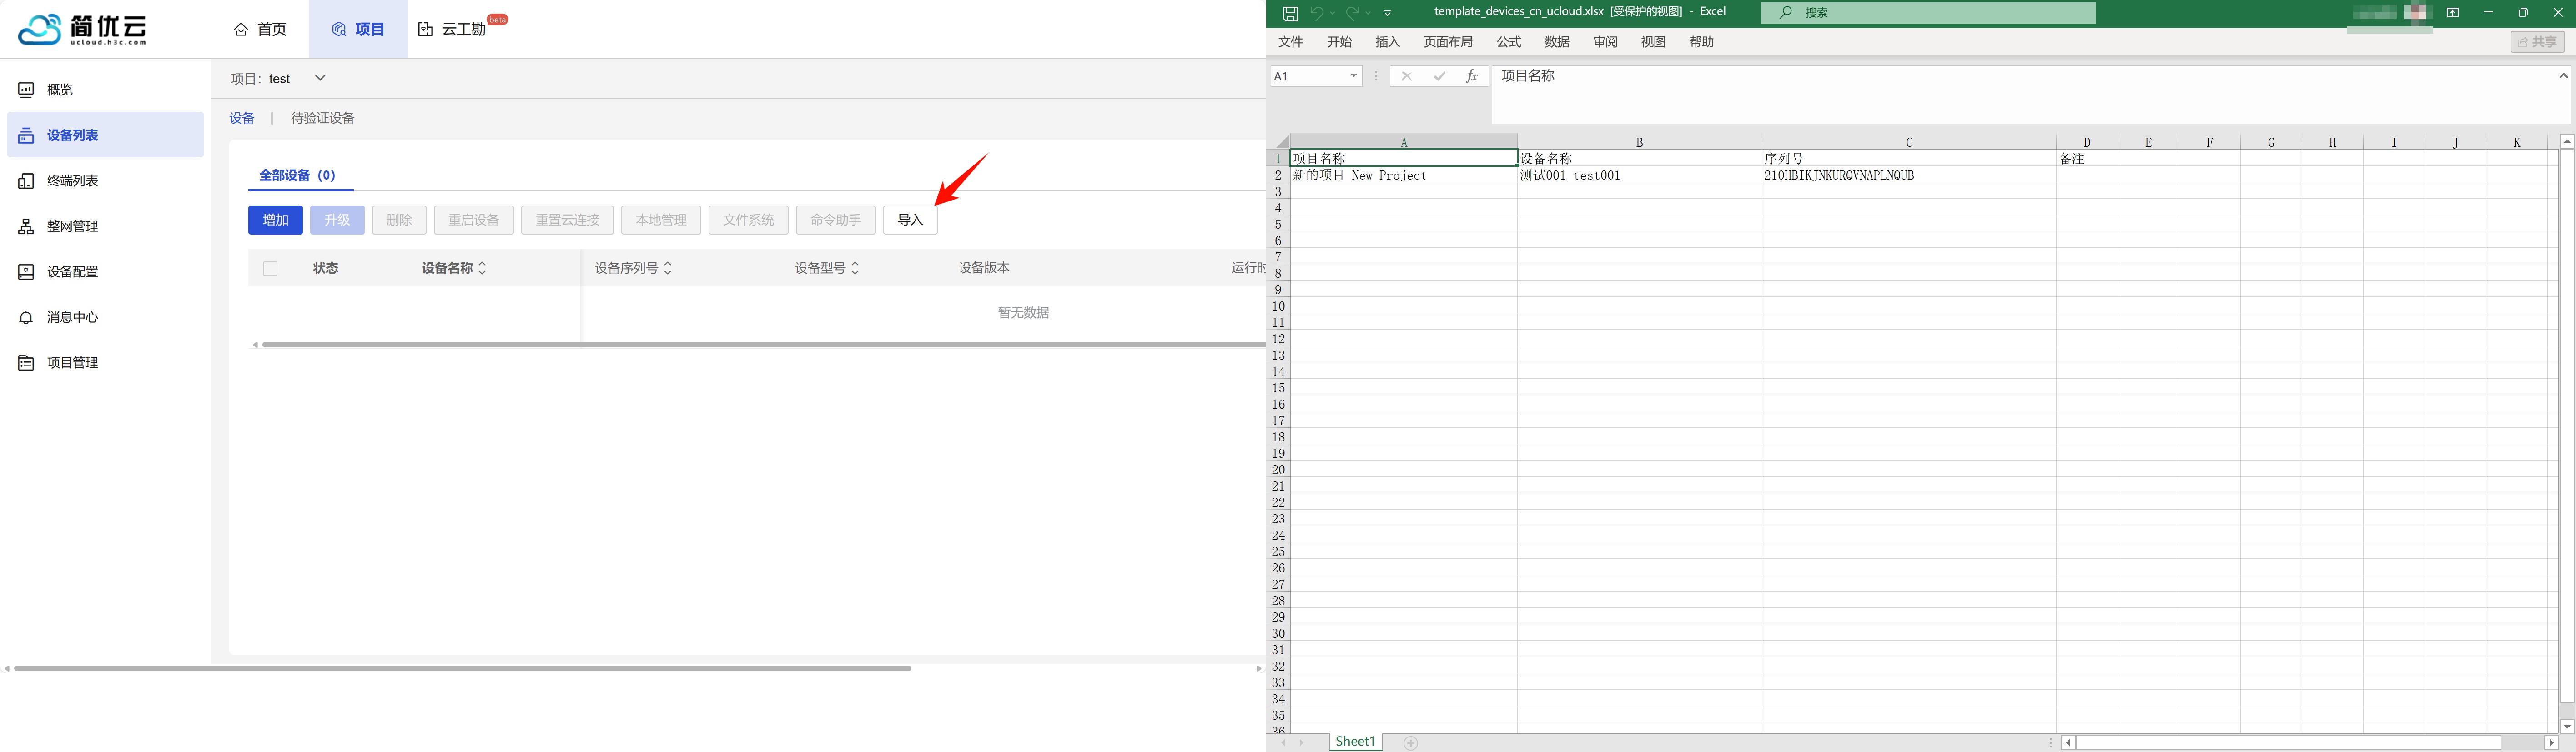The image size is (2576, 752).
Task: Open Excel 数据 ribbon tab
Action: 1557,42
